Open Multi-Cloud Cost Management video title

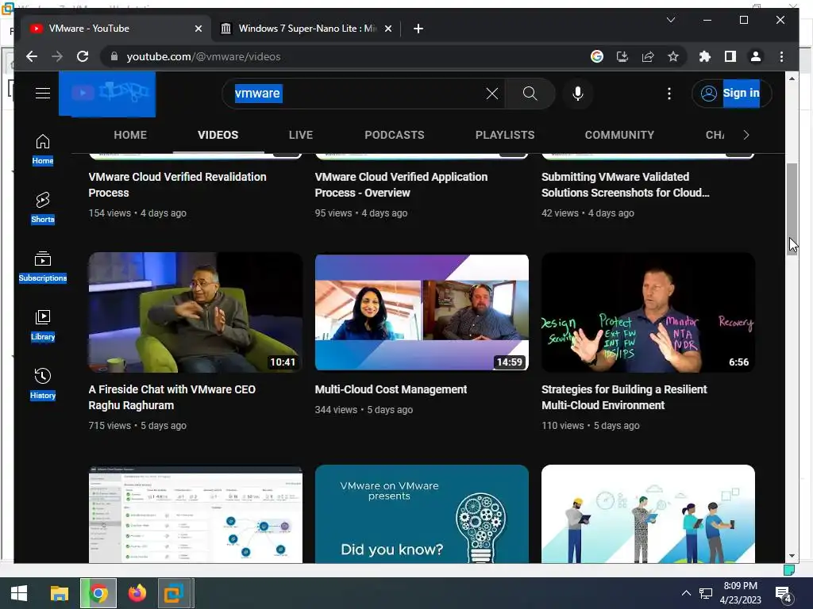click(x=391, y=389)
